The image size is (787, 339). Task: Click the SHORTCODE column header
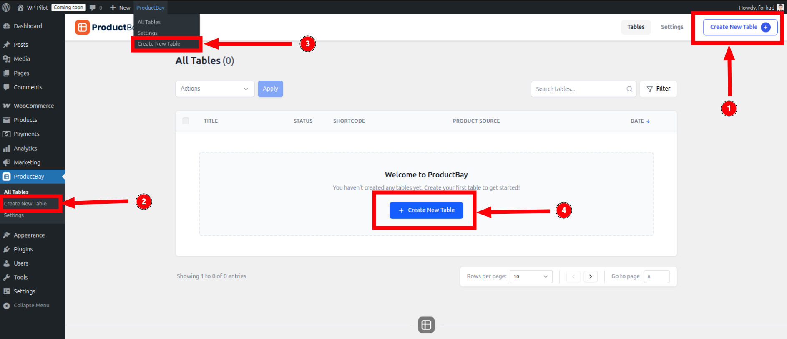(x=349, y=121)
